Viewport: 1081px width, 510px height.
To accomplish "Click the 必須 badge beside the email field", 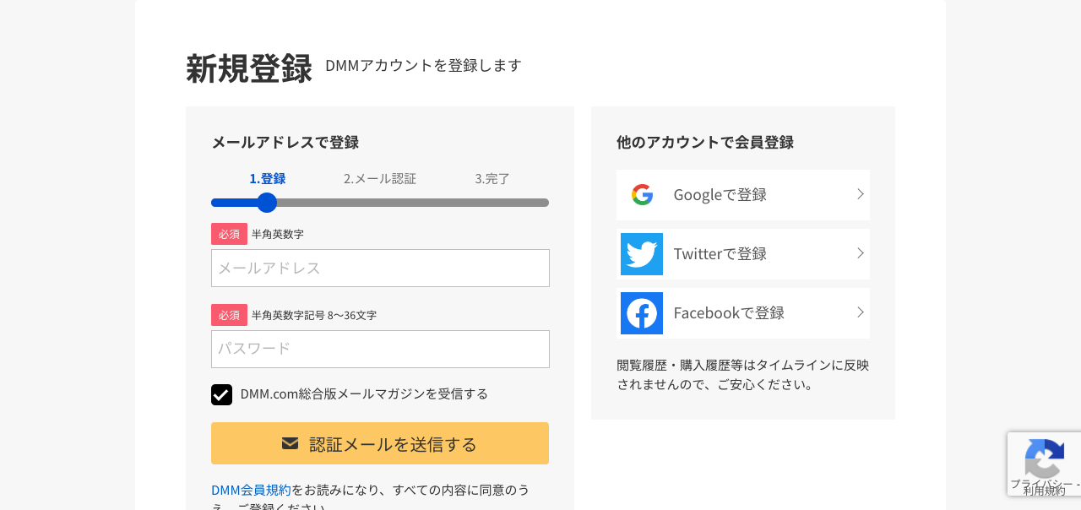I will point(228,234).
